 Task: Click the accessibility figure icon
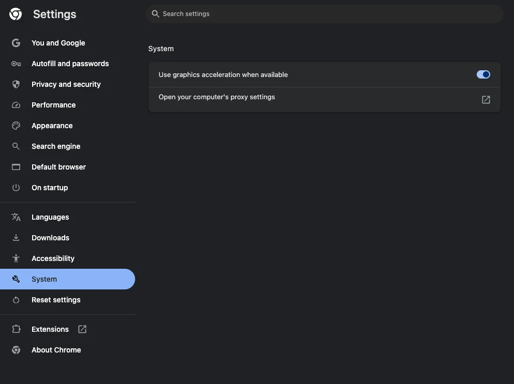[16, 258]
